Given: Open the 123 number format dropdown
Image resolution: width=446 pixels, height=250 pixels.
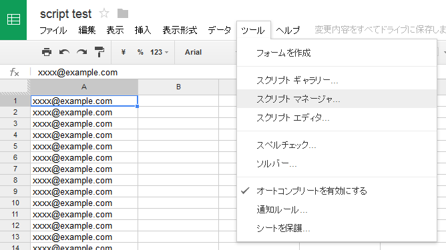Looking at the screenshot, I should point(160,52).
